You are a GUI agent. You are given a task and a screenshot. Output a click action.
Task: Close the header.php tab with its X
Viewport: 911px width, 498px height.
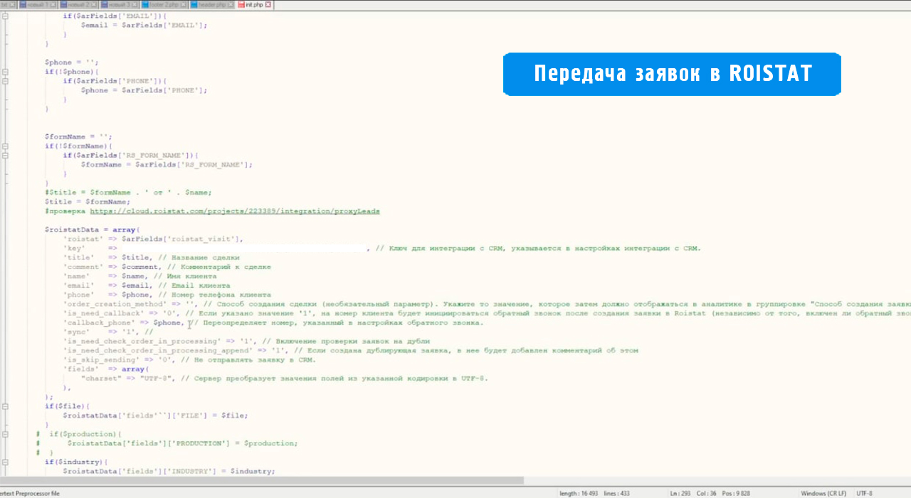(x=231, y=4)
